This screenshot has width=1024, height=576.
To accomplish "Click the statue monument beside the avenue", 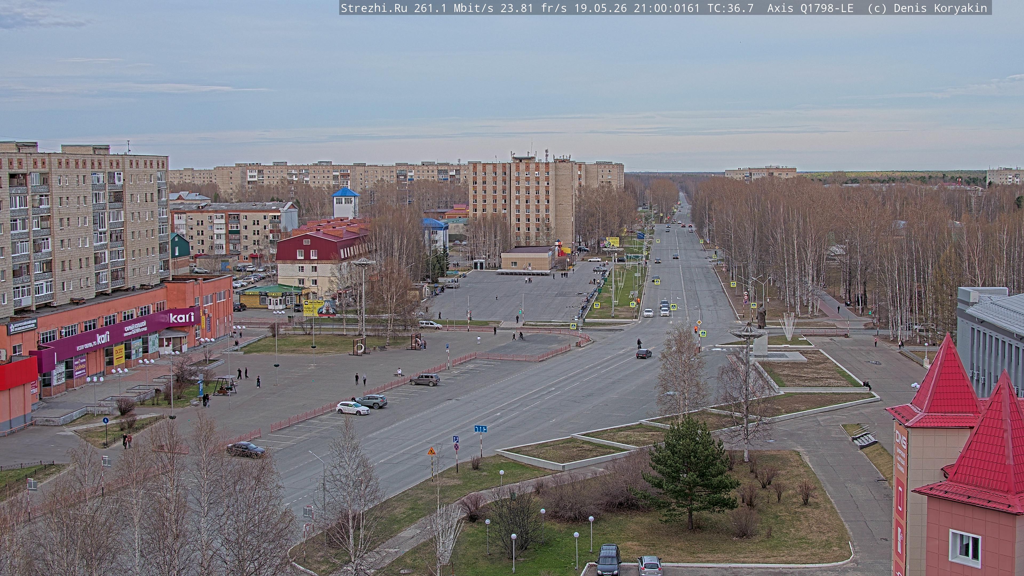I will 761,316.
